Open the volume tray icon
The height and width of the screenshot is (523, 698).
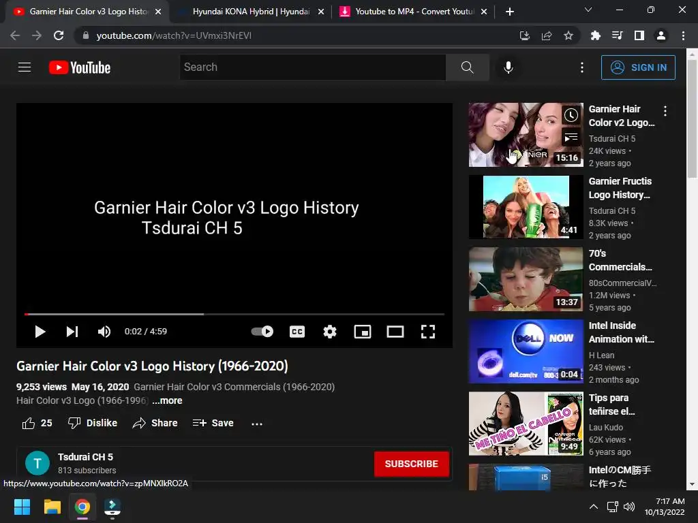pos(629,507)
